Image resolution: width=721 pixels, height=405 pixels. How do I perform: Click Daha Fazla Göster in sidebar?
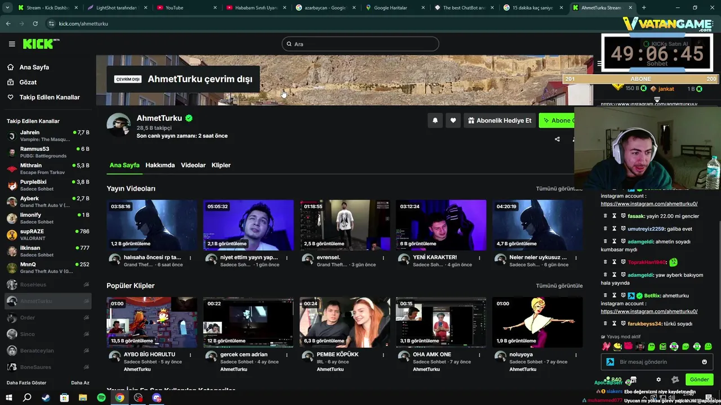pos(26,382)
